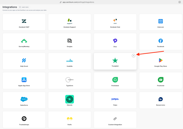Click the Gorgias logo icon
The image size is (183, 129).
coord(70,41)
